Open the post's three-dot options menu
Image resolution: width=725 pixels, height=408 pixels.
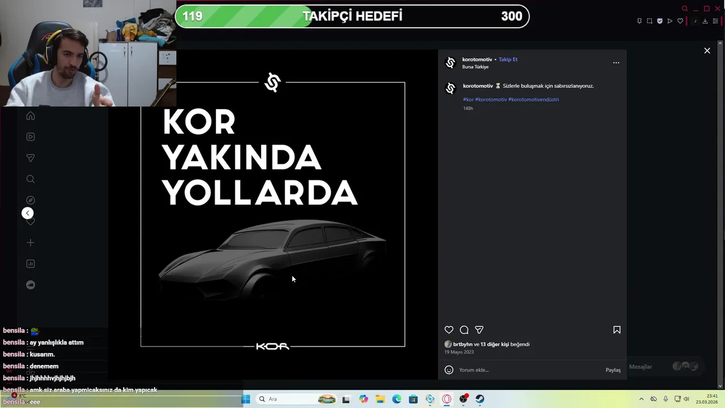[x=616, y=63]
